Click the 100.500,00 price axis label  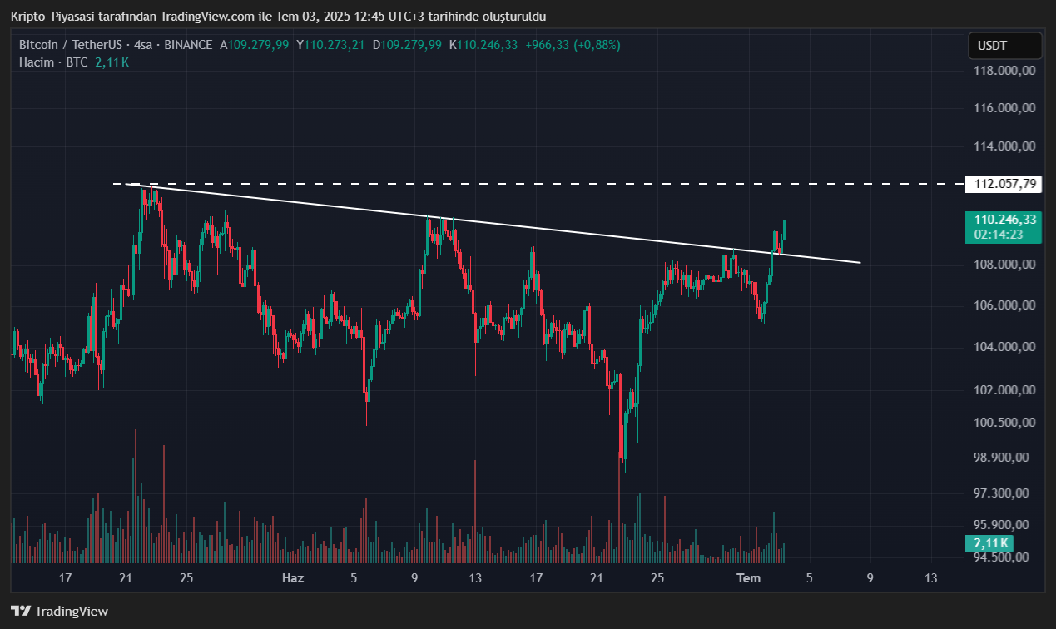[x=1004, y=423]
